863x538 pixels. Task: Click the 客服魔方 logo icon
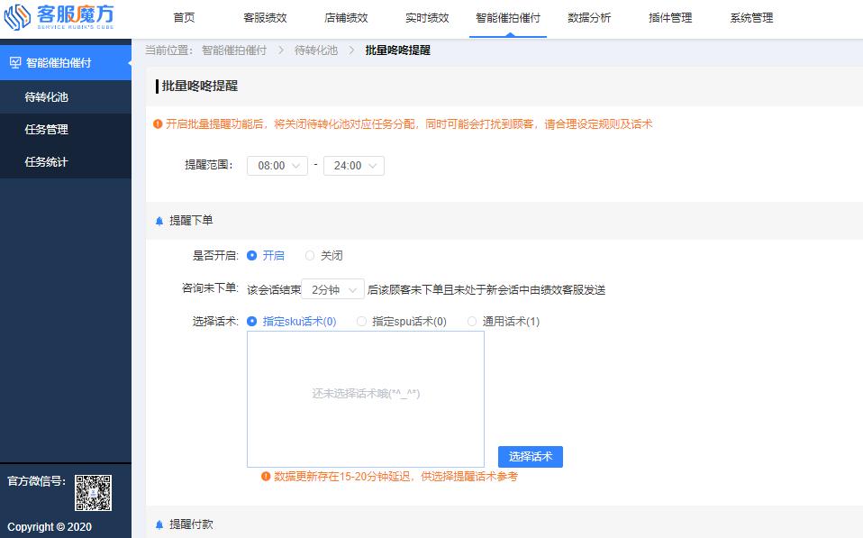coord(20,16)
